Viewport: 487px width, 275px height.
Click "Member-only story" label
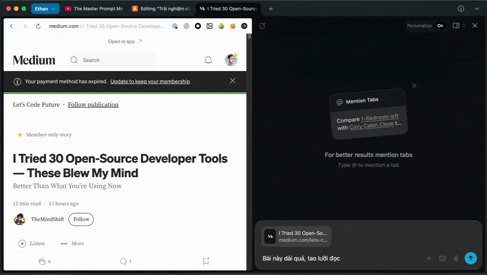tap(49, 135)
